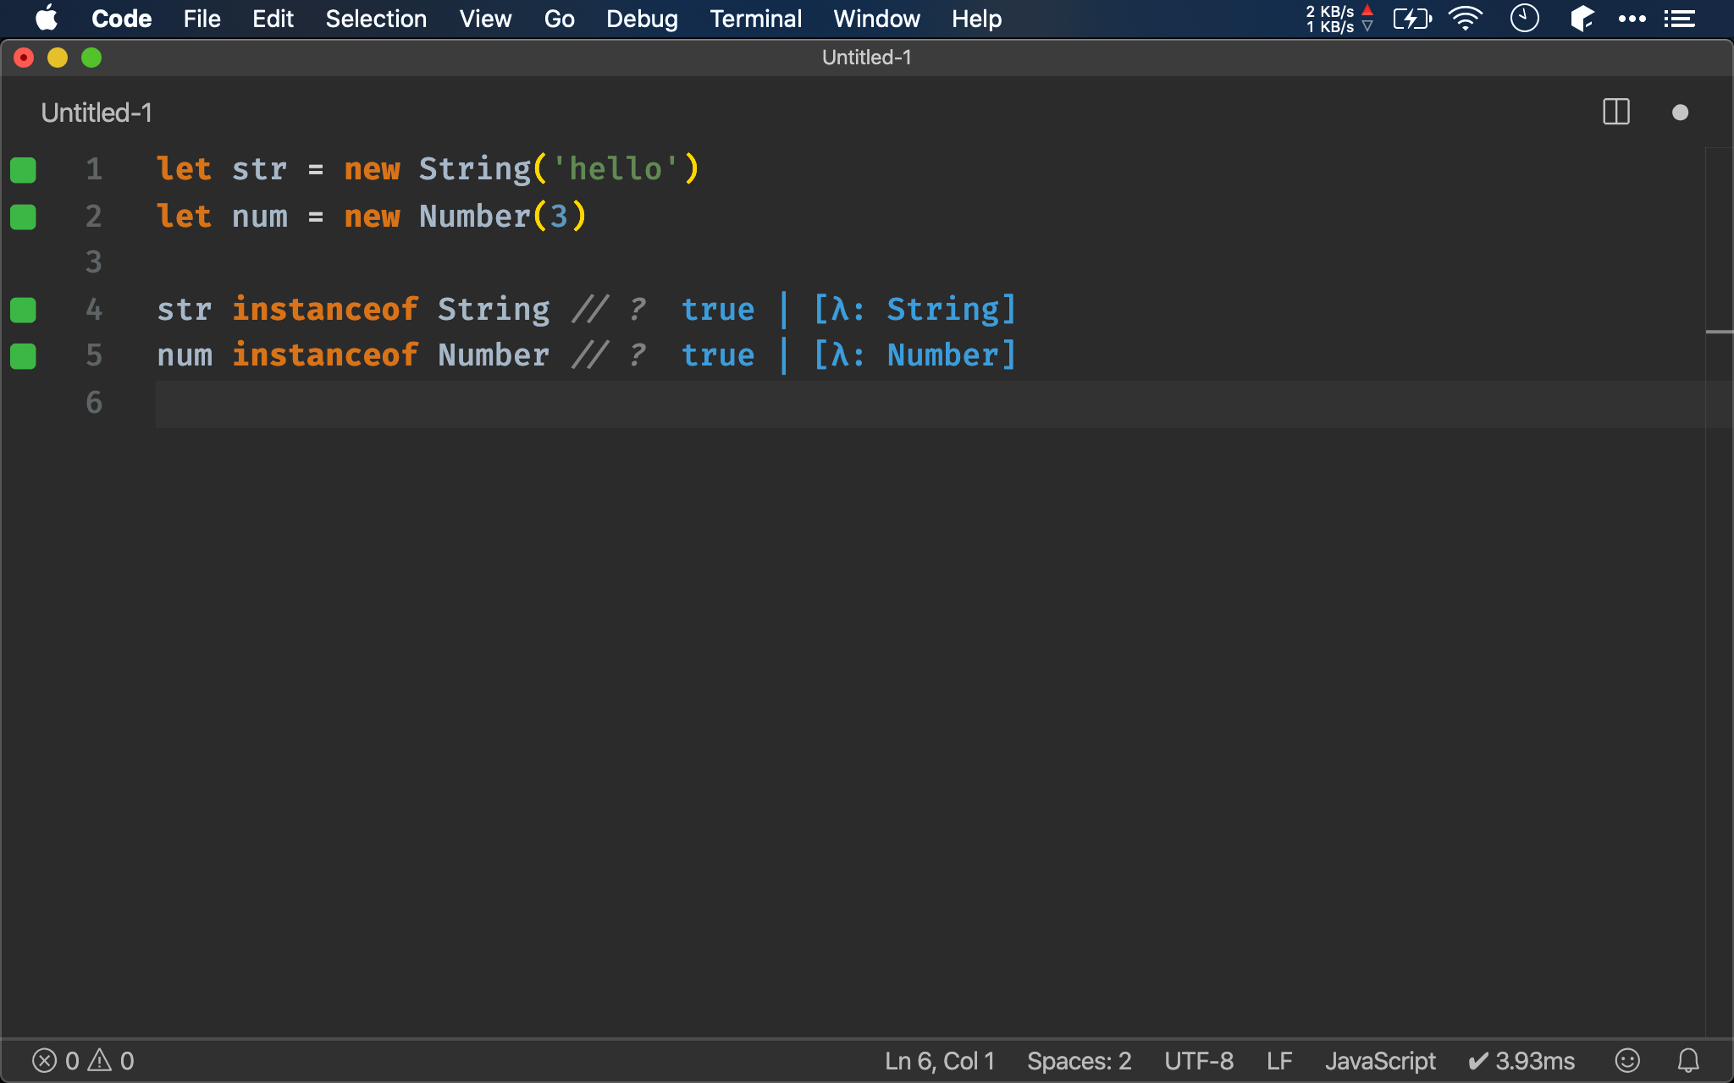Image resolution: width=1734 pixels, height=1083 pixels.
Task: Open the feedback smiley icon
Action: (1626, 1060)
